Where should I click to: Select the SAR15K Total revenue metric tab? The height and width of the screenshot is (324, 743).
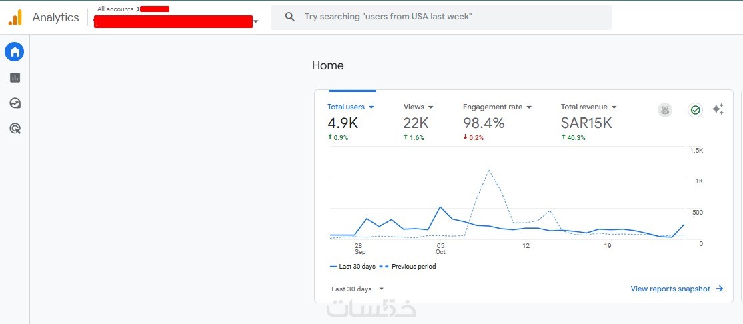pyautogui.click(x=586, y=123)
